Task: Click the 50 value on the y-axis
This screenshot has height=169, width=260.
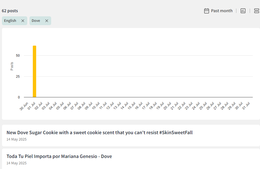Action: [x=18, y=55]
